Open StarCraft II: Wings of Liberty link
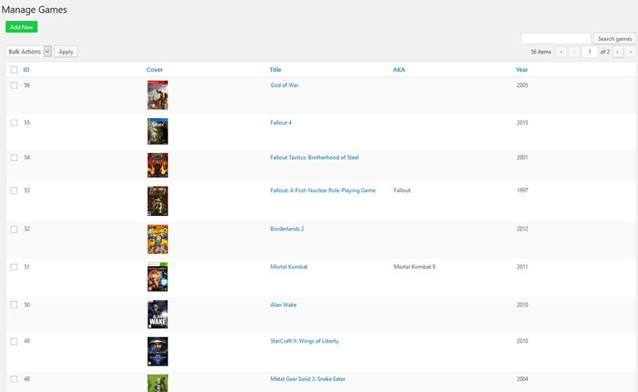The width and height of the screenshot is (638, 392). tap(305, 341)
